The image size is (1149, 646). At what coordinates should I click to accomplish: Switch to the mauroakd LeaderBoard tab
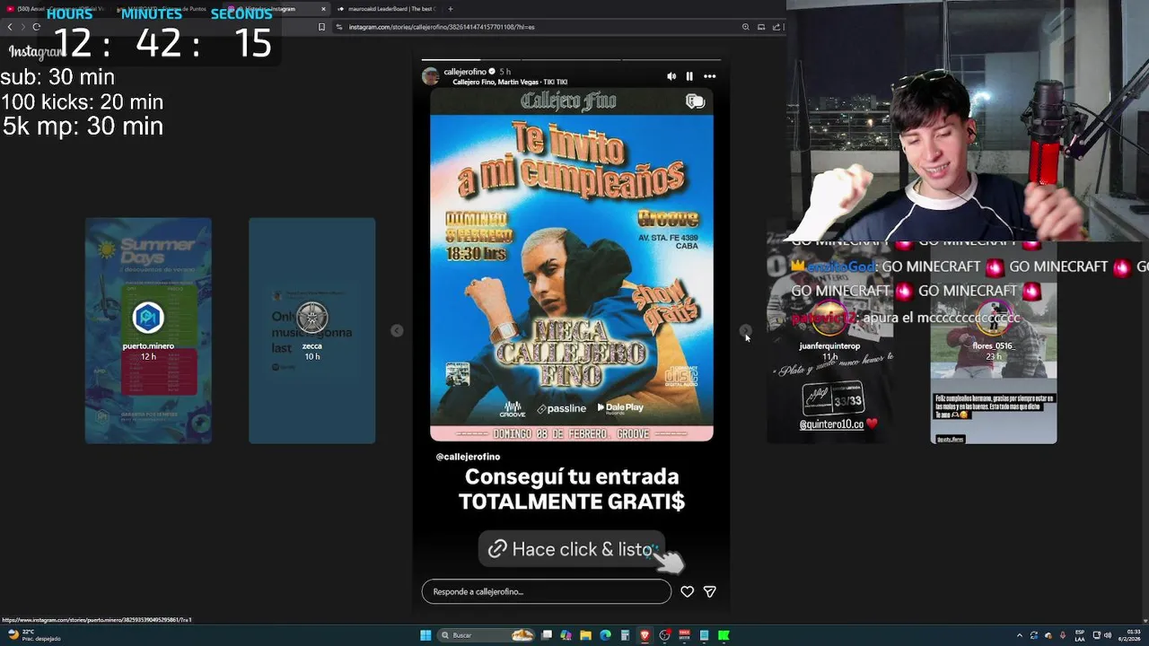(x=388, y=9)
